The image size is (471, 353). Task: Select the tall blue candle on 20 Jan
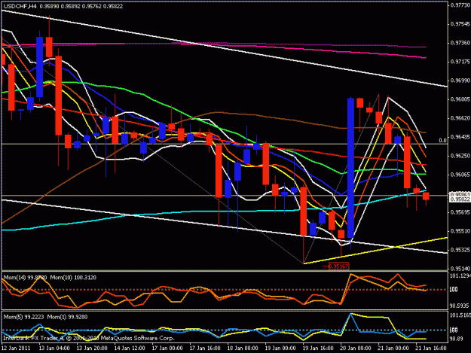(350, 168)
